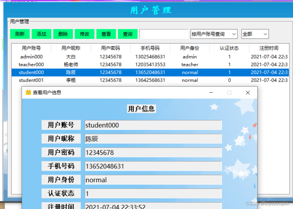Click the 用户账号 field showing student000
The image size is (293, 209).
(x=153, y=125)
